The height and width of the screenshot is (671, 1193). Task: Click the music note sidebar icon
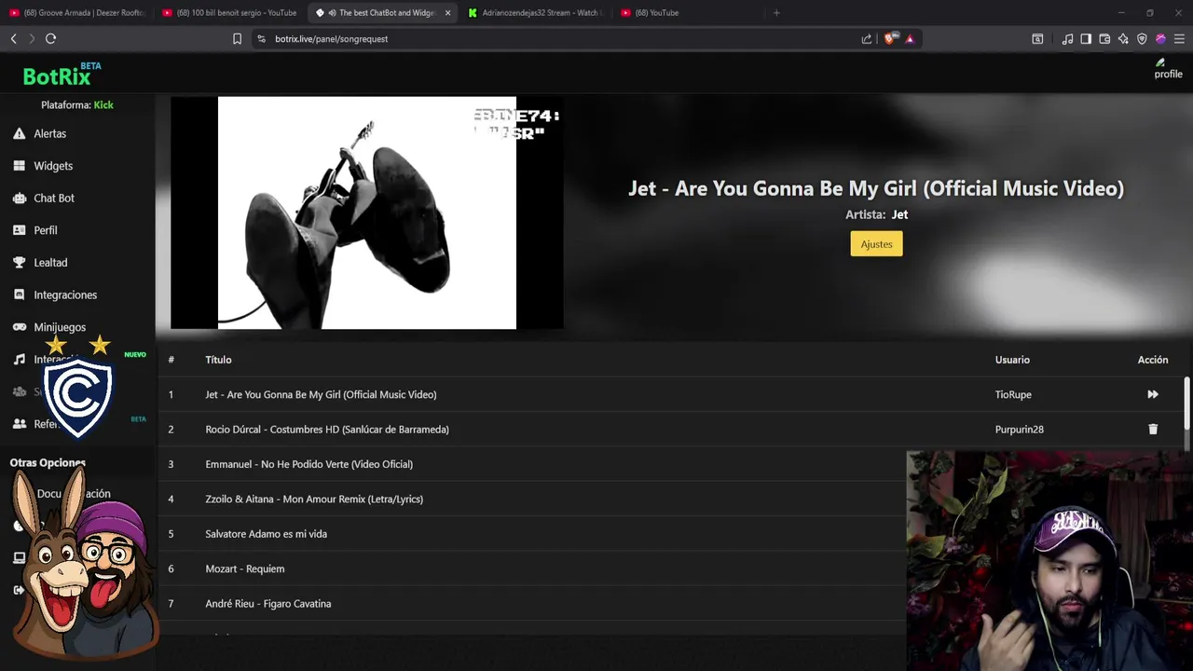tap(19, 359)
